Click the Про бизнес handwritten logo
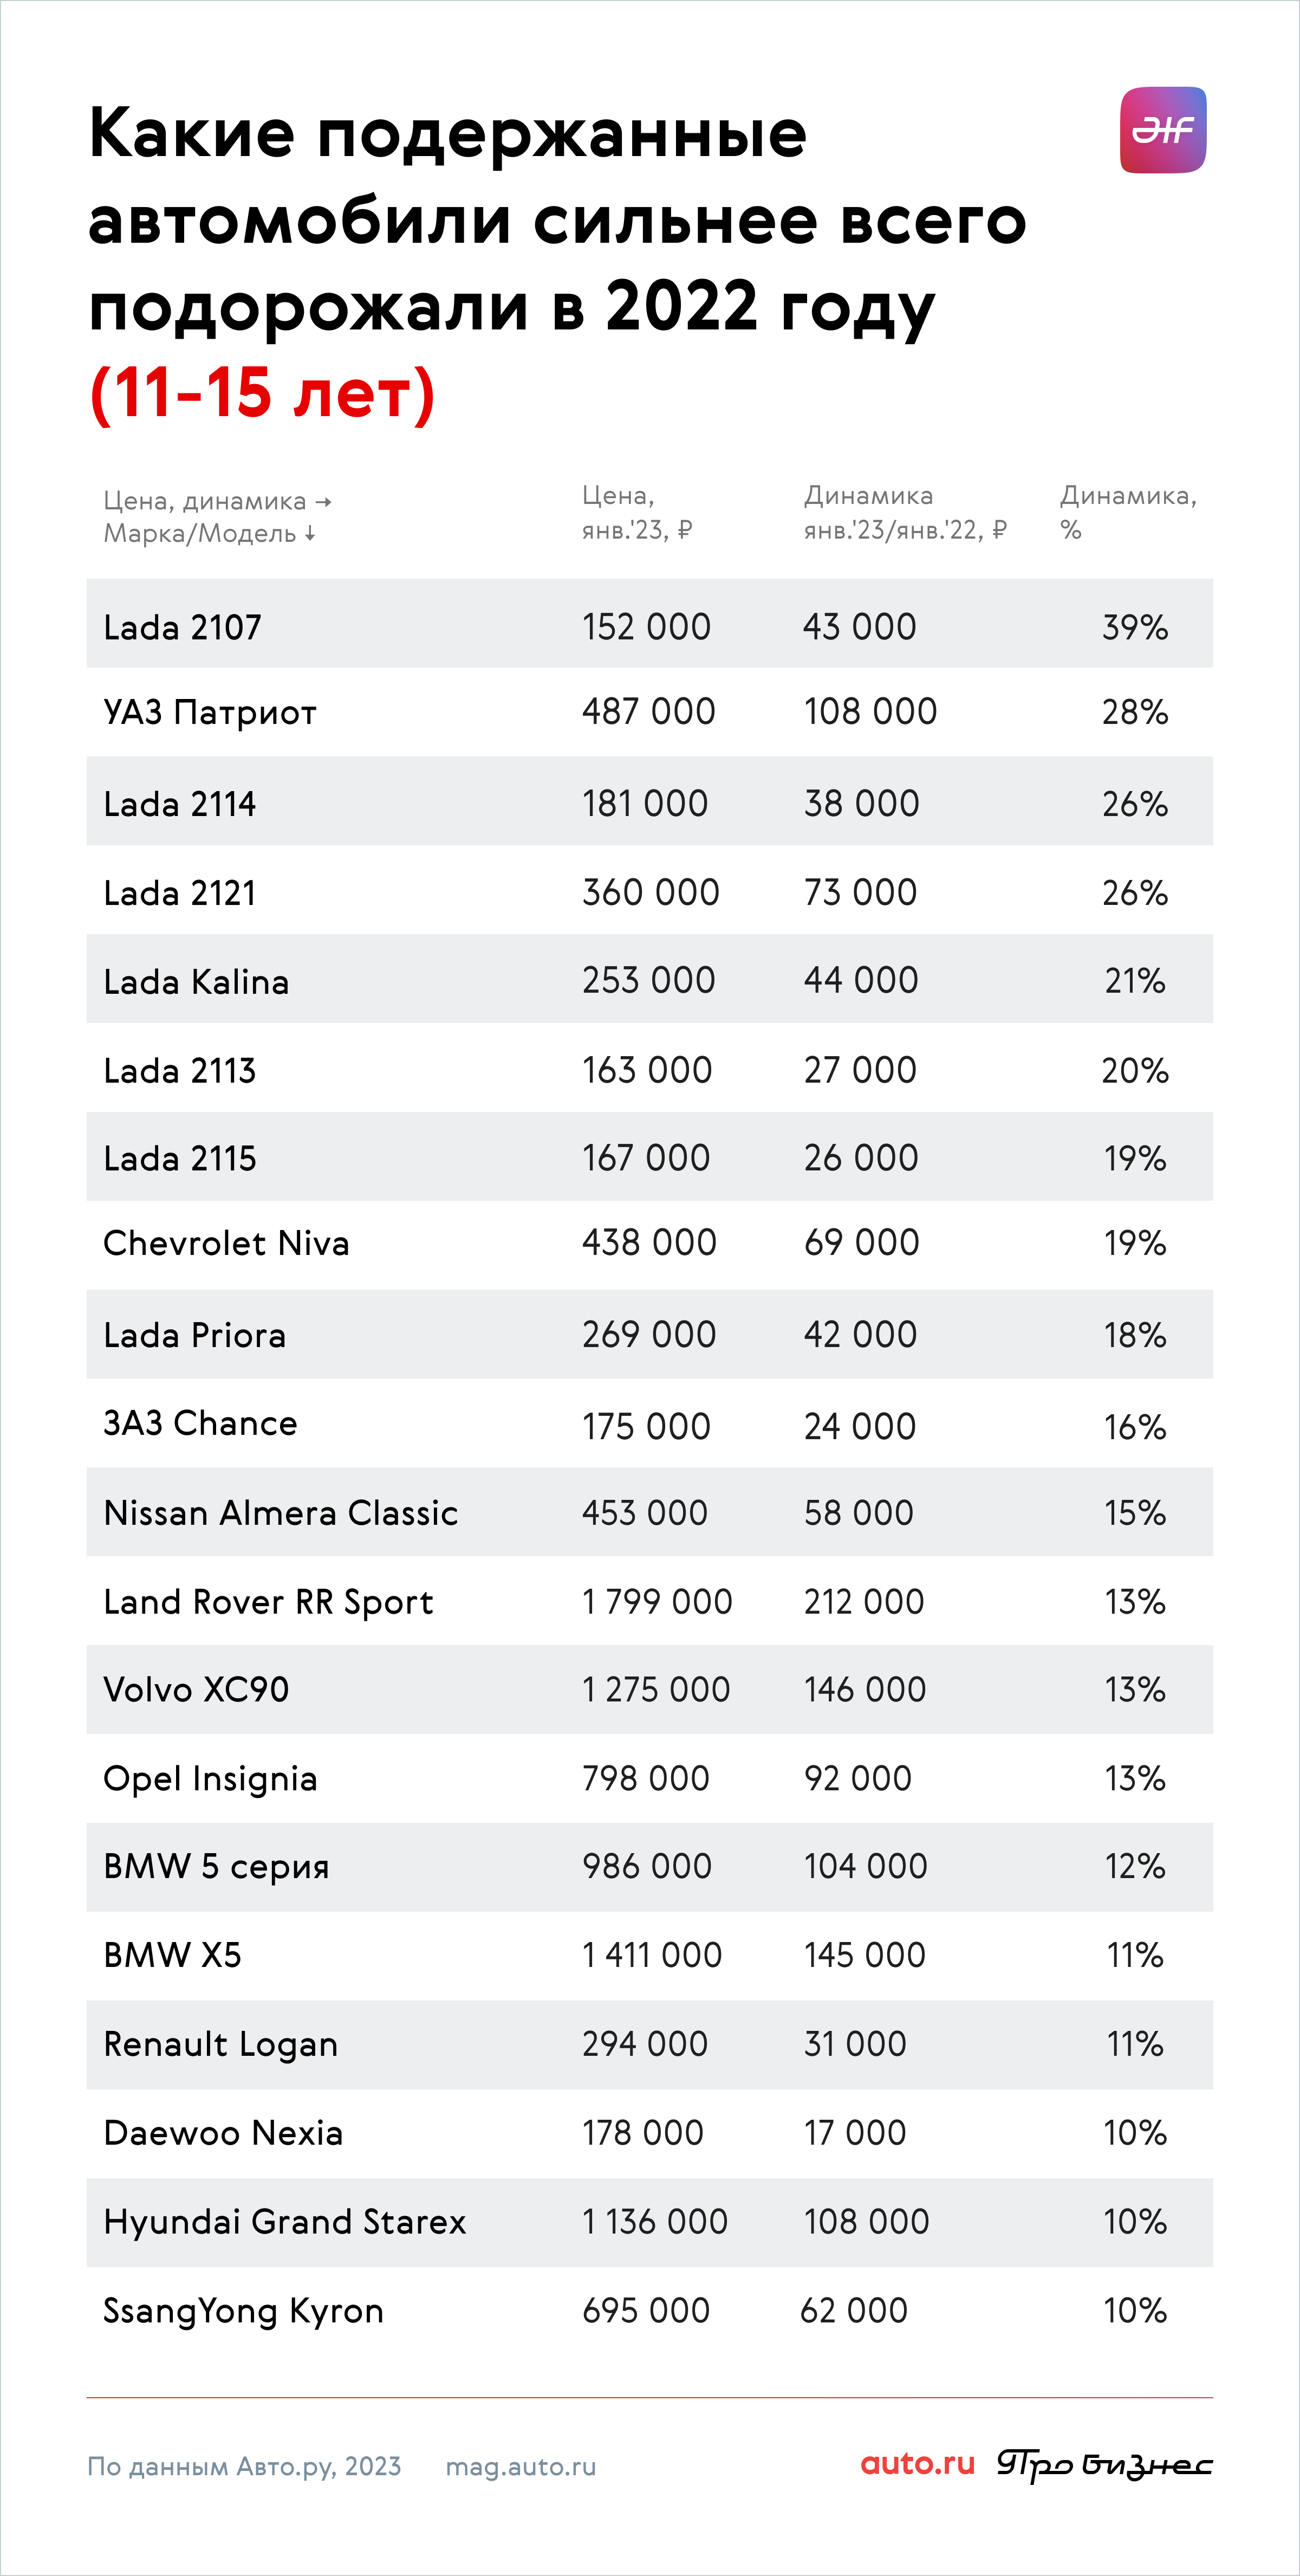 tap(1105, 2465)
